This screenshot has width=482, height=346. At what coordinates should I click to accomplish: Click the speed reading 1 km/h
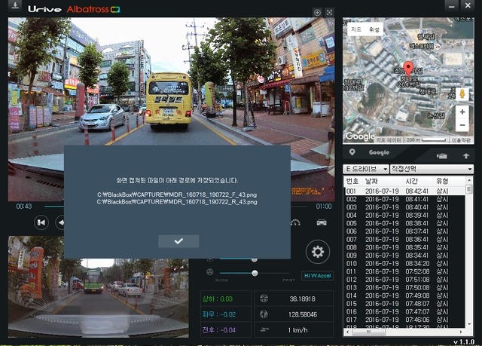297,330
